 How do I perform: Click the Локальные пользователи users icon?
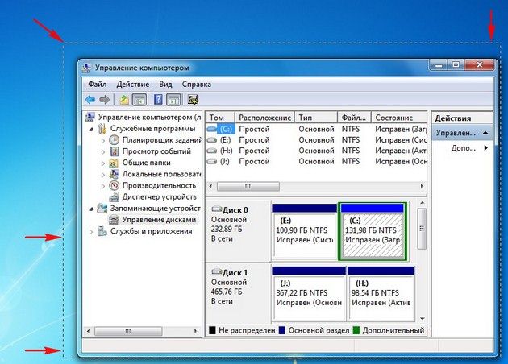[x=114, y=175]
